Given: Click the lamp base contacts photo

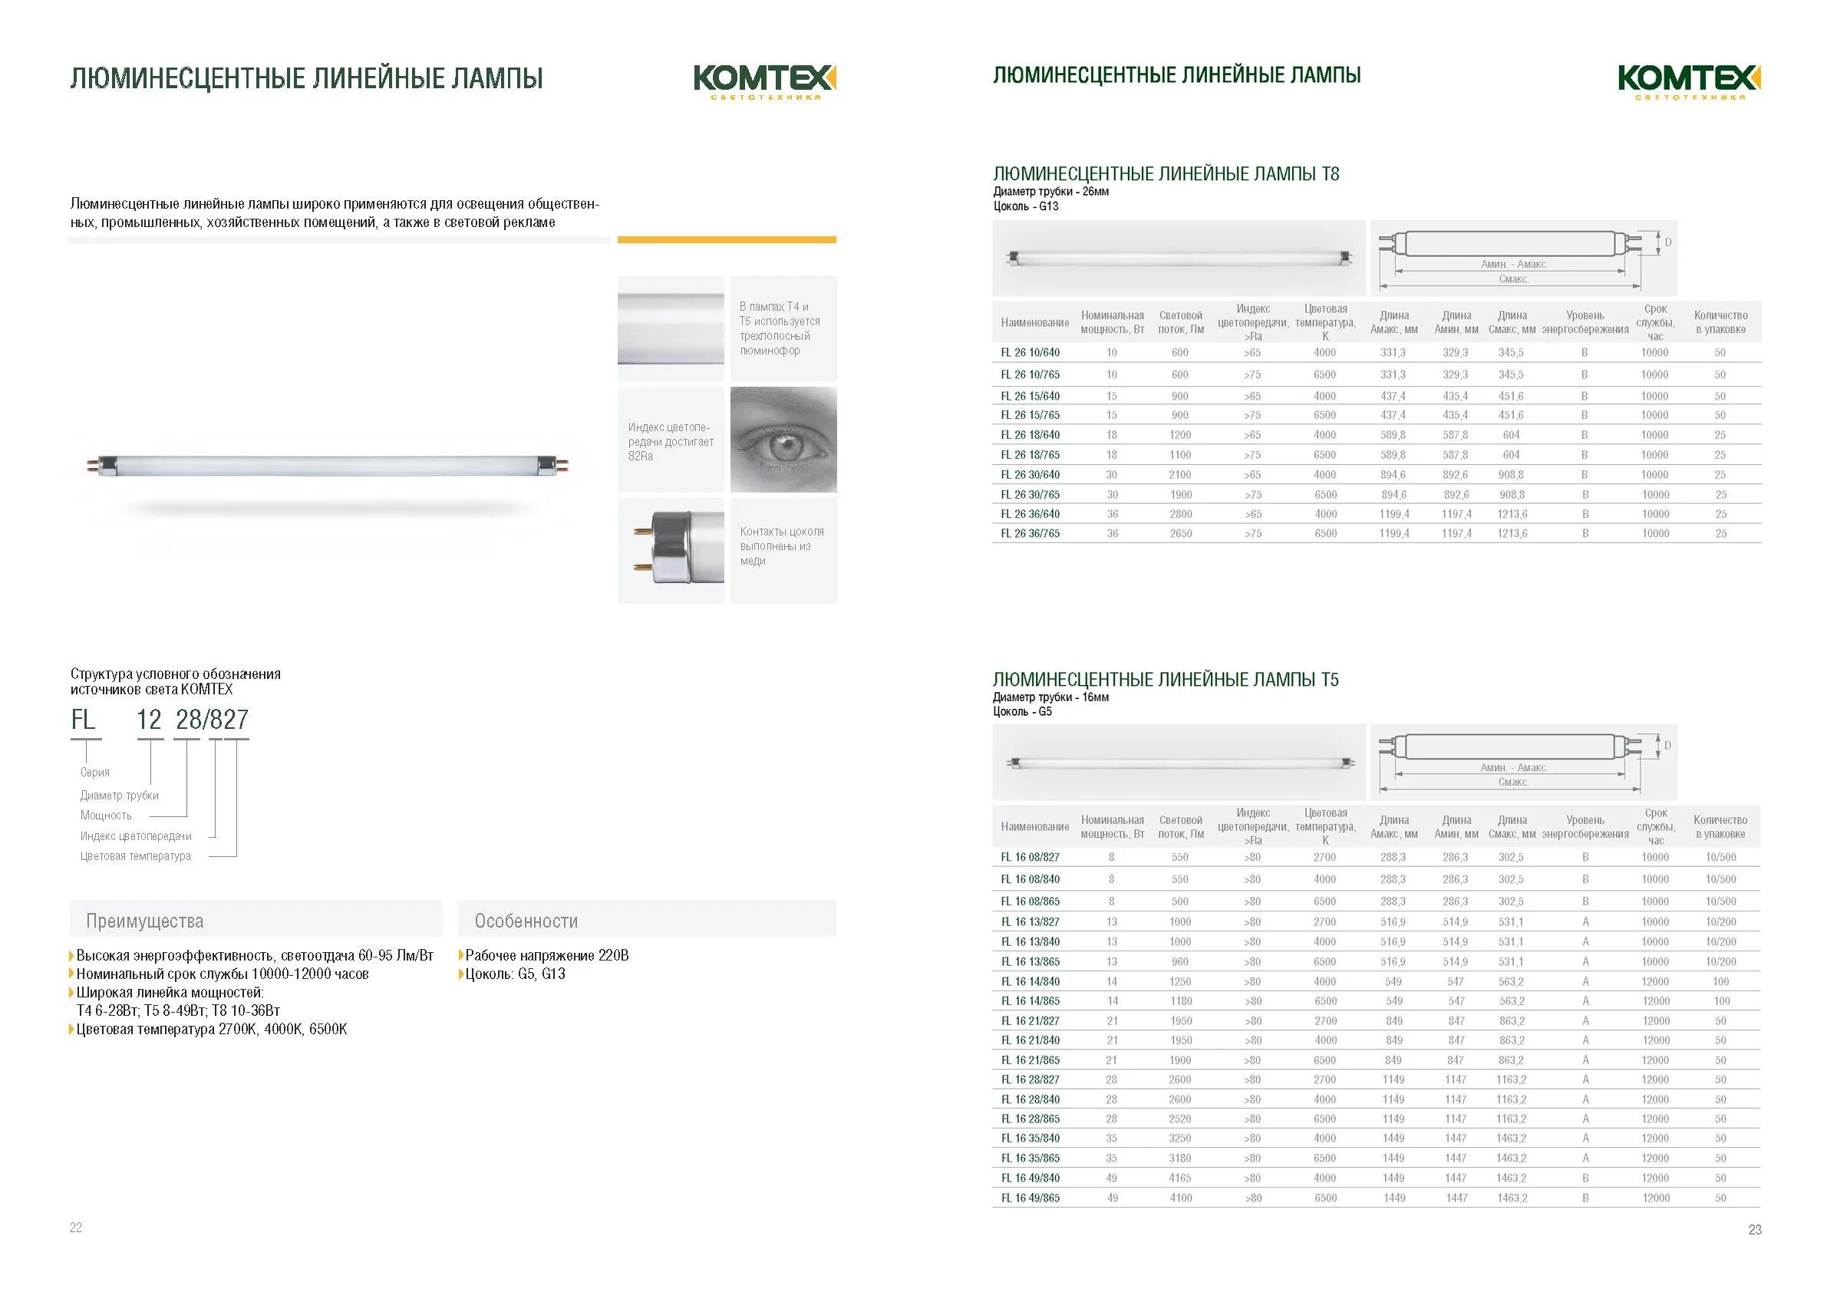Looking at the screenshot, I should (670, 551).
